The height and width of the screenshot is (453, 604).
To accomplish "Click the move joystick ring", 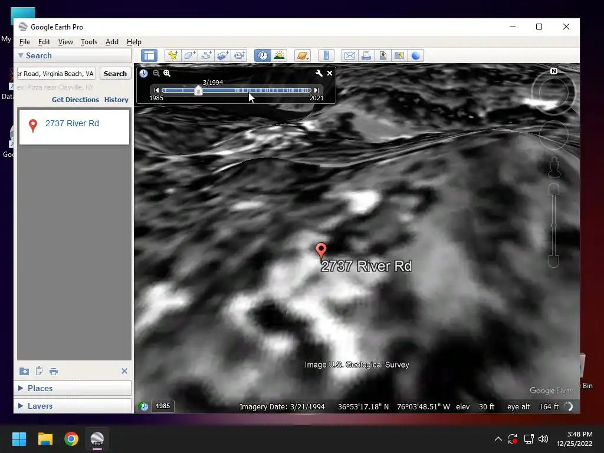I will (553, 135).
